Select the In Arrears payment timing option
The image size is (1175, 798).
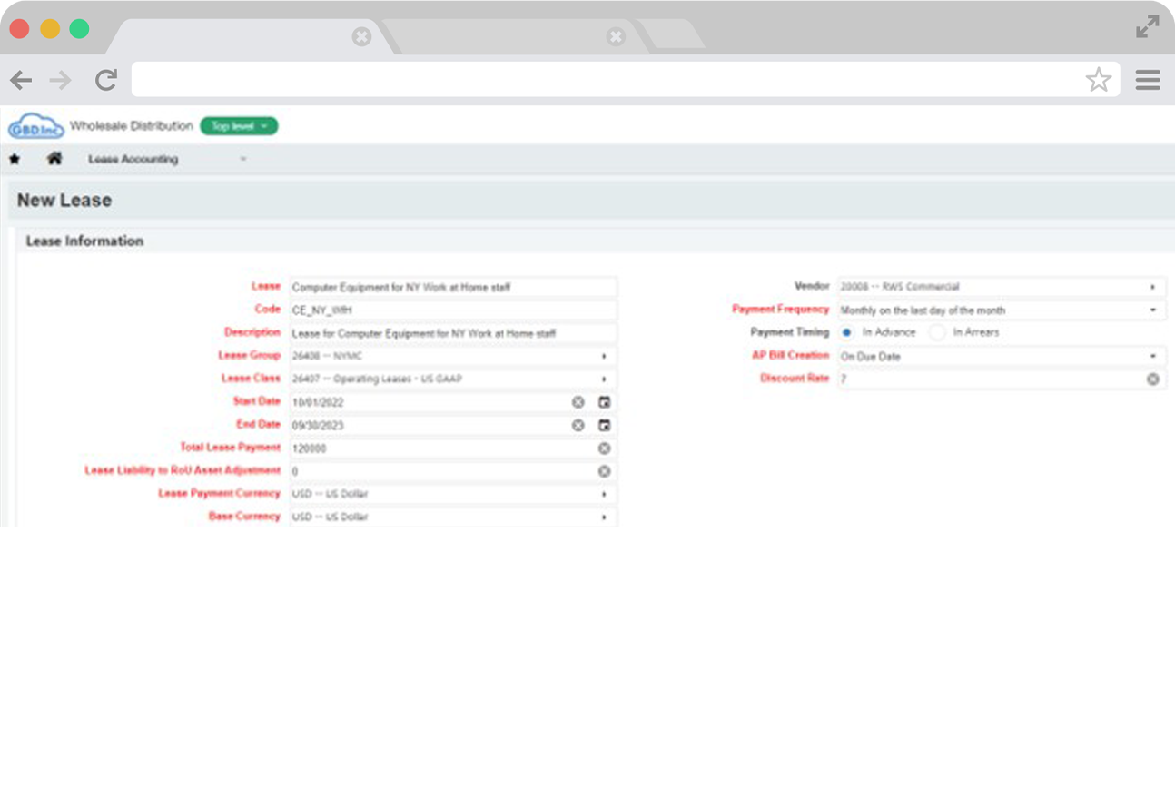pos(936,332)
